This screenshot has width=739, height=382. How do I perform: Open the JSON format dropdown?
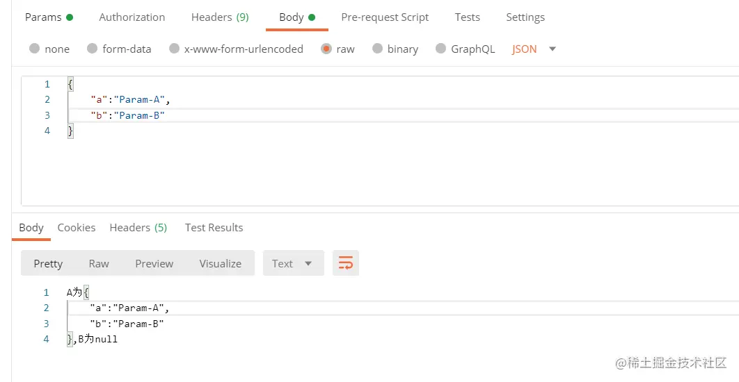[534, 49]
